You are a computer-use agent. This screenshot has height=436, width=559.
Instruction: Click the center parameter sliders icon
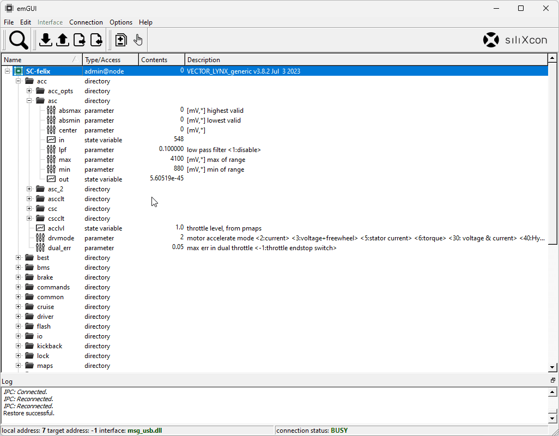51,130
